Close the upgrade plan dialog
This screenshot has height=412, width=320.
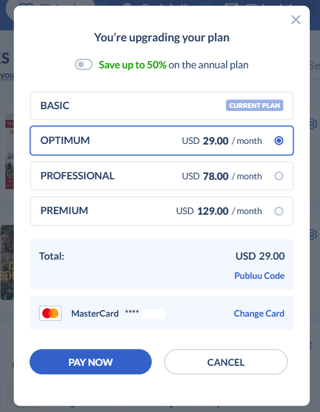click(x=295, y=20)
